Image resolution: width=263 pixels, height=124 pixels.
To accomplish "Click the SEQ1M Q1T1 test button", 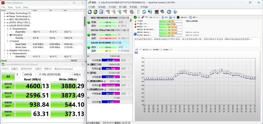I will coord(8,95).
